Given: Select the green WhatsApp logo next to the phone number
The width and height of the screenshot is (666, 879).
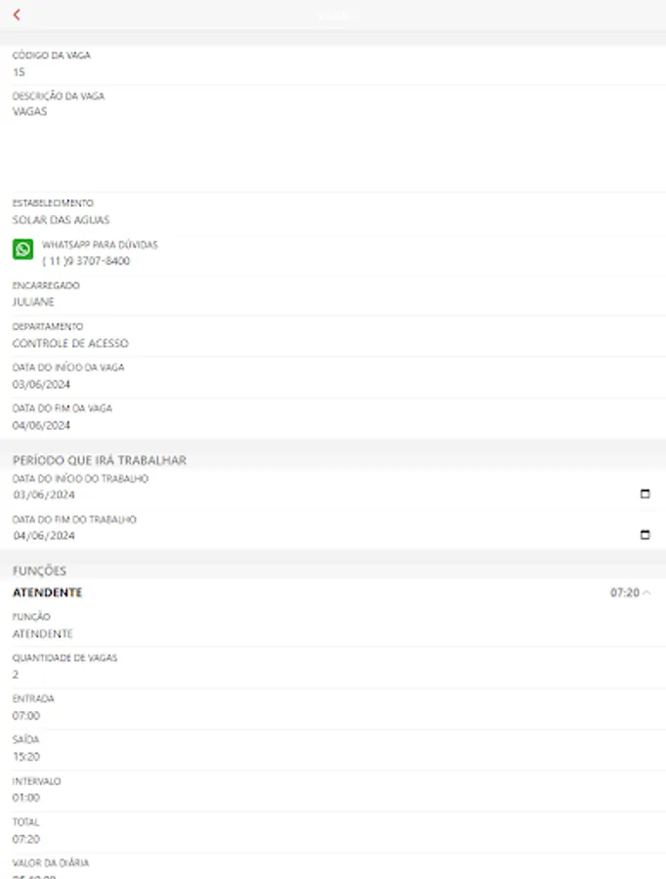Looking at the screenshot, I should tap(21, 251).
